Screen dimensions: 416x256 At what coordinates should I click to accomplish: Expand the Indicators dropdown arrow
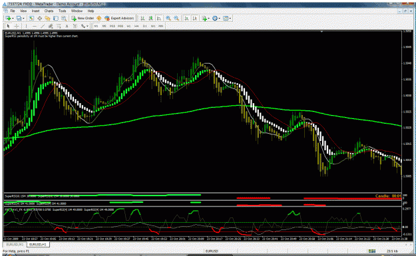(x=209, y=19)
